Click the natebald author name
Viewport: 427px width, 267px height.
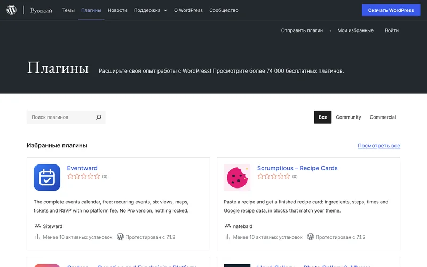[x=243, y=226]
